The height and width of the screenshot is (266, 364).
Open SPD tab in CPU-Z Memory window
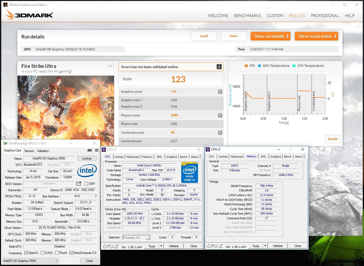click(263, 157)
